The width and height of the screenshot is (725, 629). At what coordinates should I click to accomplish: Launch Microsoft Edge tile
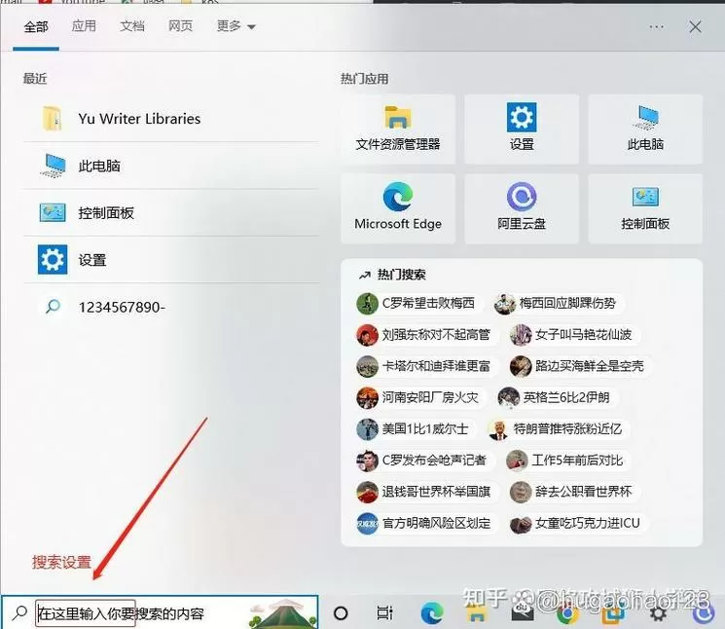point(398,208)
